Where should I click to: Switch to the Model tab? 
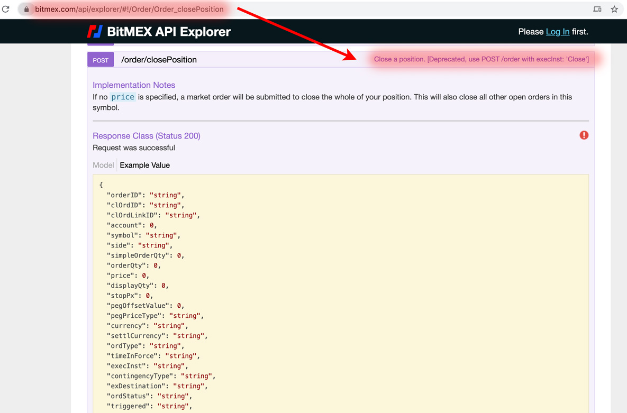coord(103,165)
